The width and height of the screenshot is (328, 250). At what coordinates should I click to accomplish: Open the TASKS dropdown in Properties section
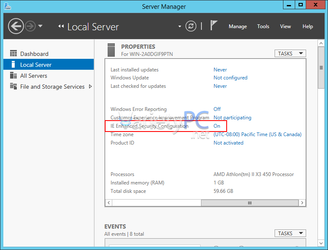click(290, 53)
